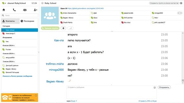Open the status dropdown next to zhuravl
184x103 pixels.
(x=5, y=3)
